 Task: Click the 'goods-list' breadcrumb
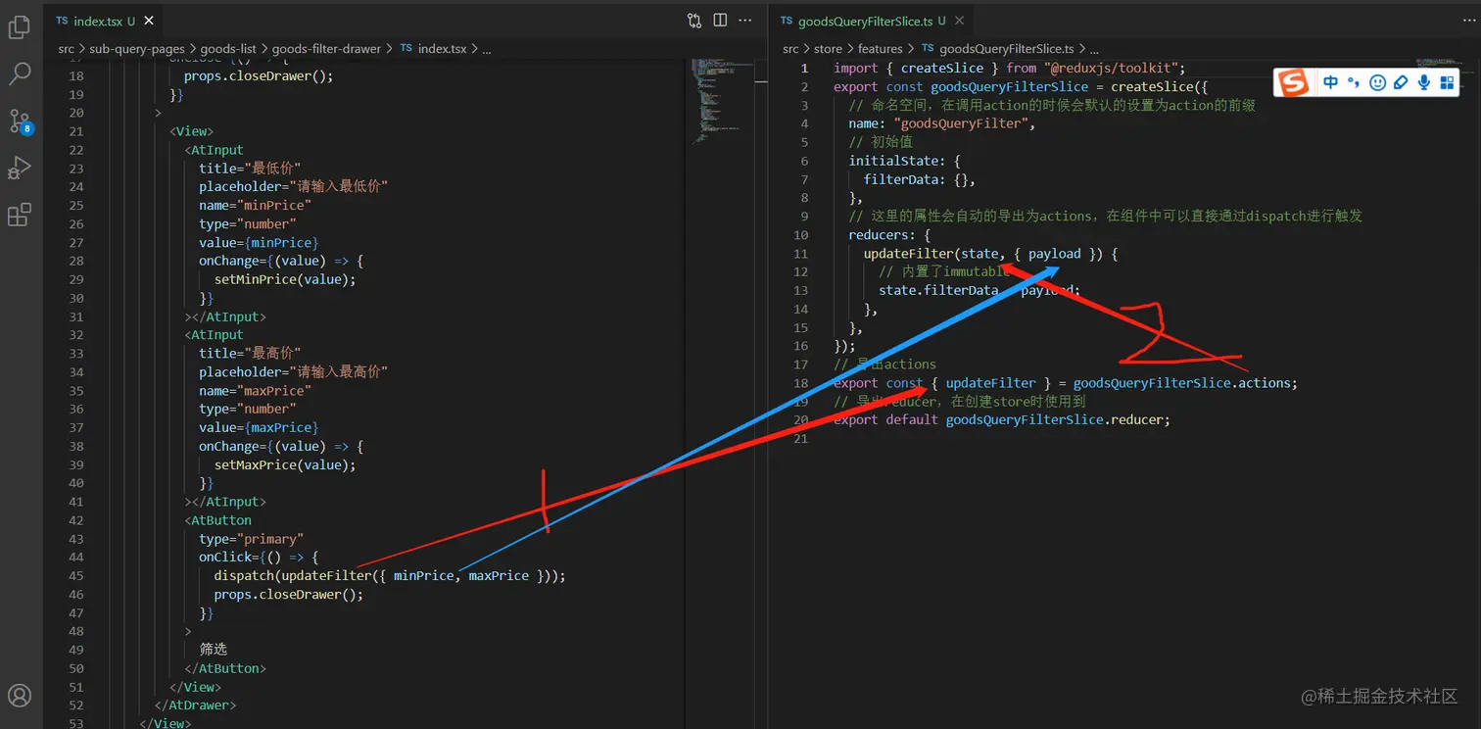(228, 49)
